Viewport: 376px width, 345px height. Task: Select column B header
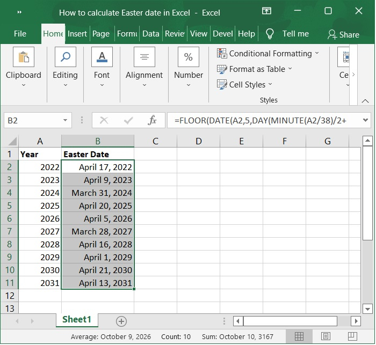tap(98, 141)
